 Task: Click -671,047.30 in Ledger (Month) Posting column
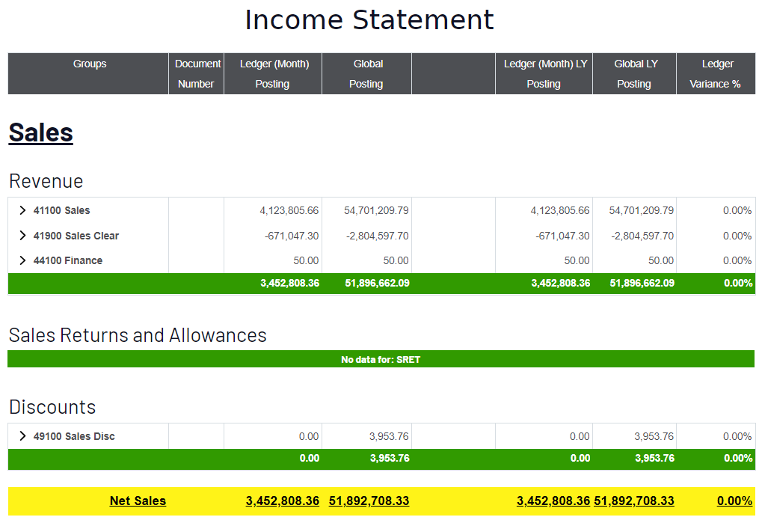(292, 236)
